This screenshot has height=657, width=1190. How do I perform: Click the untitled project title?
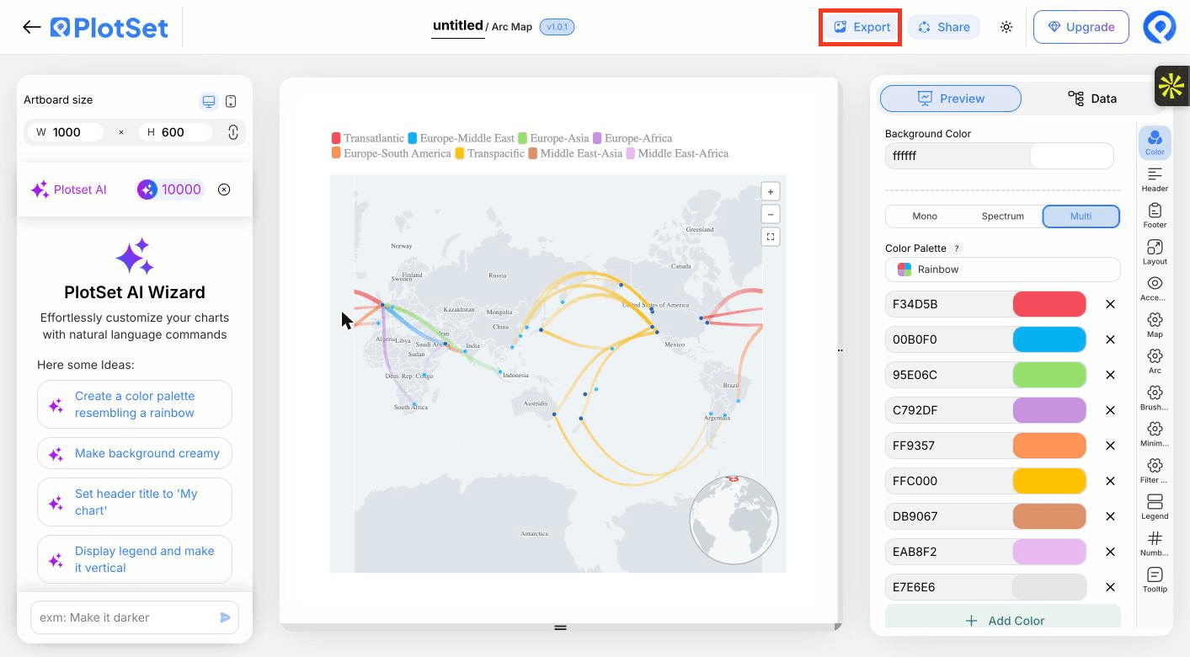tap(457, 26)
